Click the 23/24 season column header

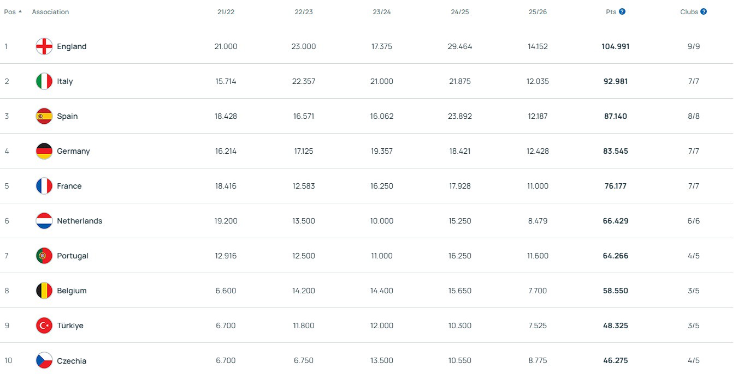382,12
